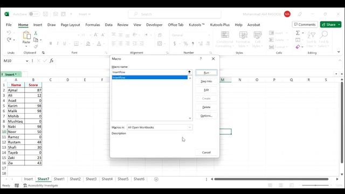This screenshot has height=194, width=345.
Task: Collapse the ribbon chevron
Action: coord(339,52)
